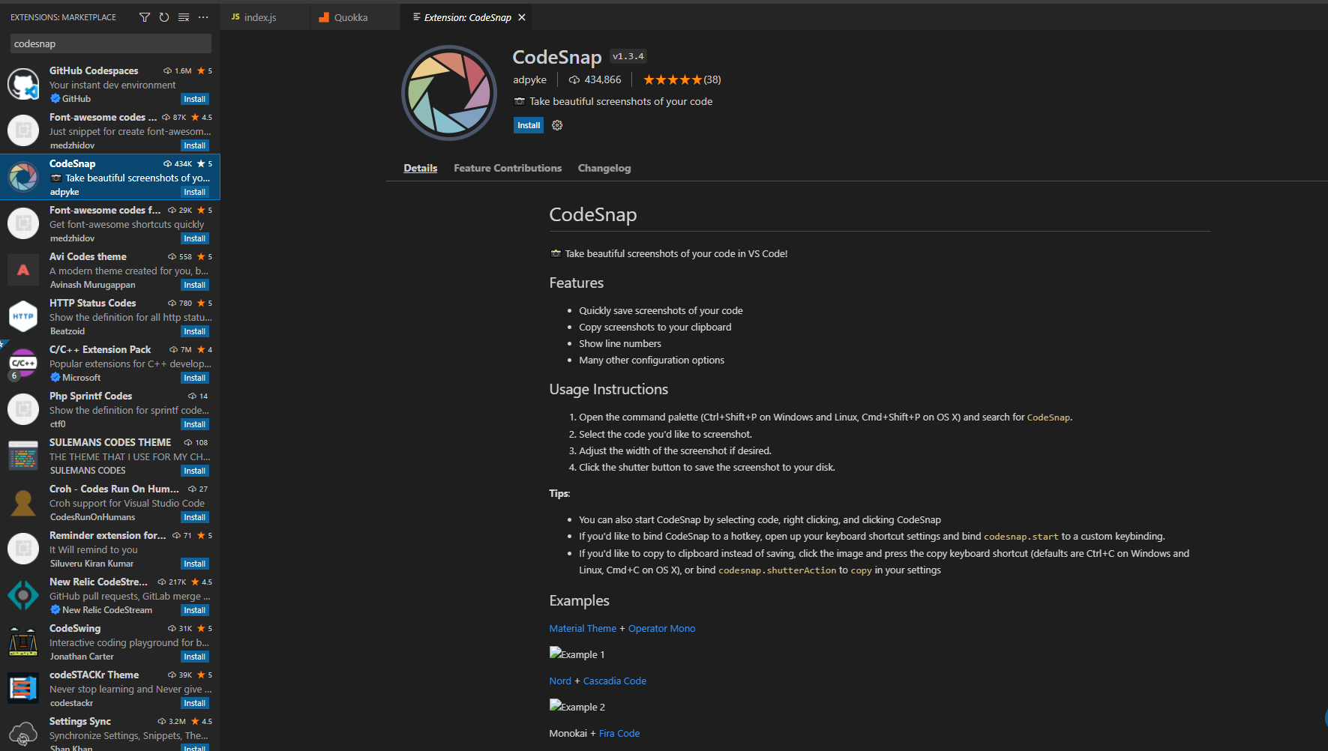Click the codeSTACKr Theme icon

point(23,688)
